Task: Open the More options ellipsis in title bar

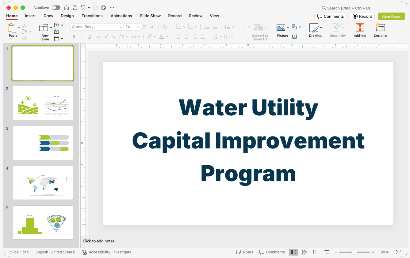Action: pos(112,8)
